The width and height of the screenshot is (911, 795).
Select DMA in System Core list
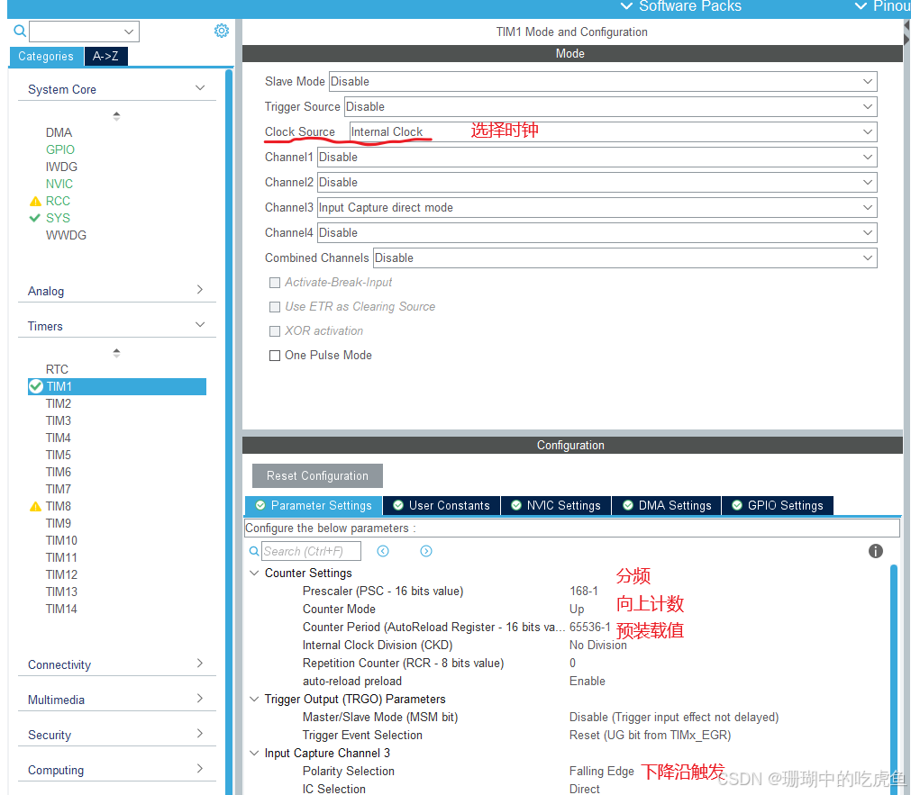[59, 132]
